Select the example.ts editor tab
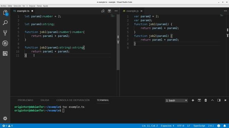229x128 pixels. pos(23,11)
